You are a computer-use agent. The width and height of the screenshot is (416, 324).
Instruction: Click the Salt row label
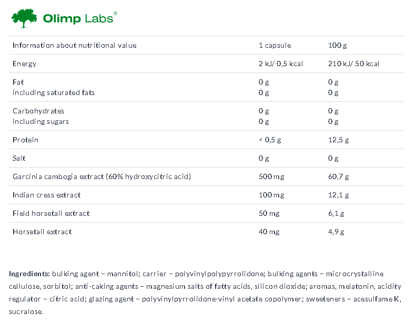tap(19, 158)
